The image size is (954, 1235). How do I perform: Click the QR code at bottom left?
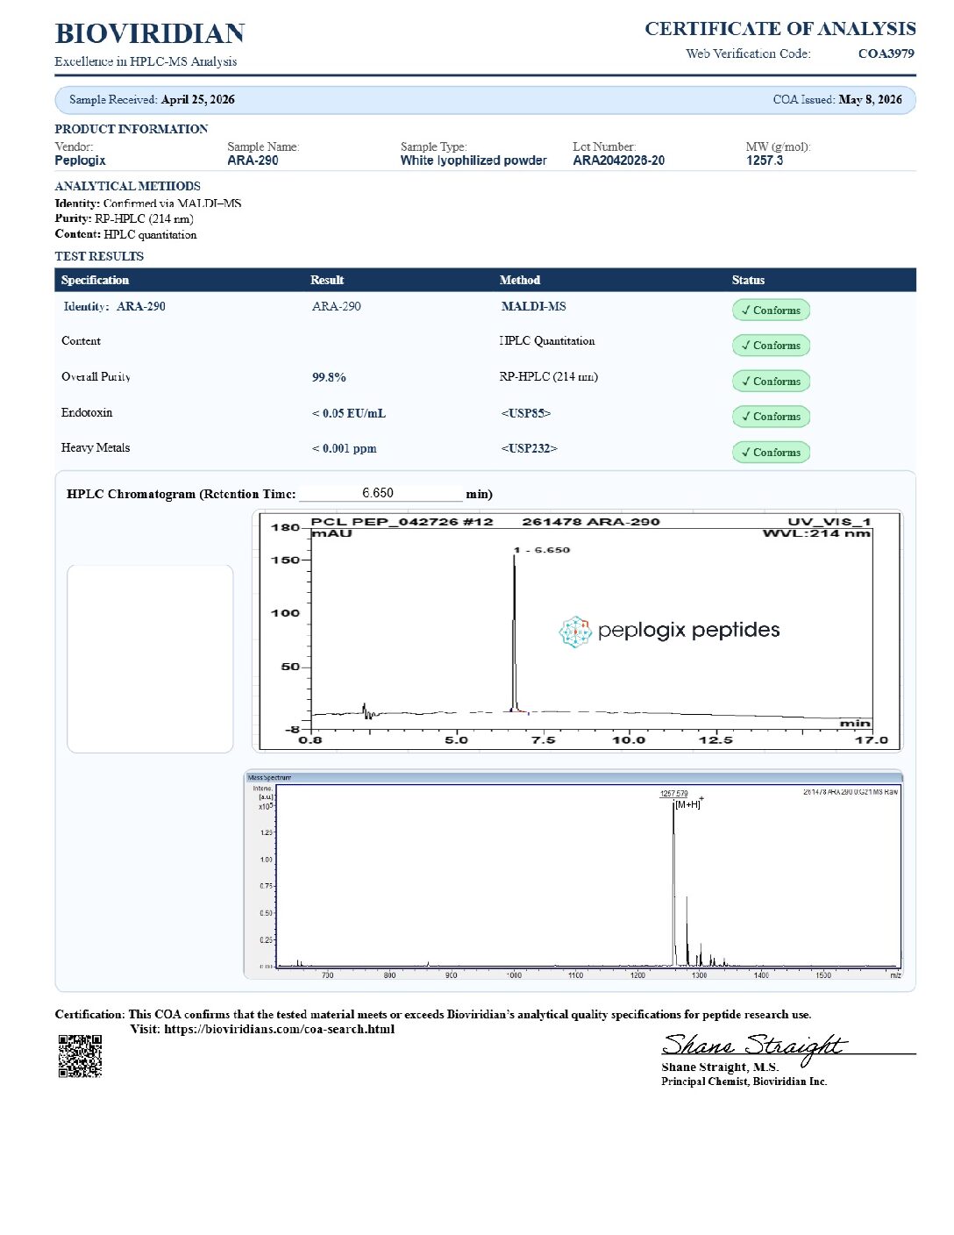tap(80, 1056)
